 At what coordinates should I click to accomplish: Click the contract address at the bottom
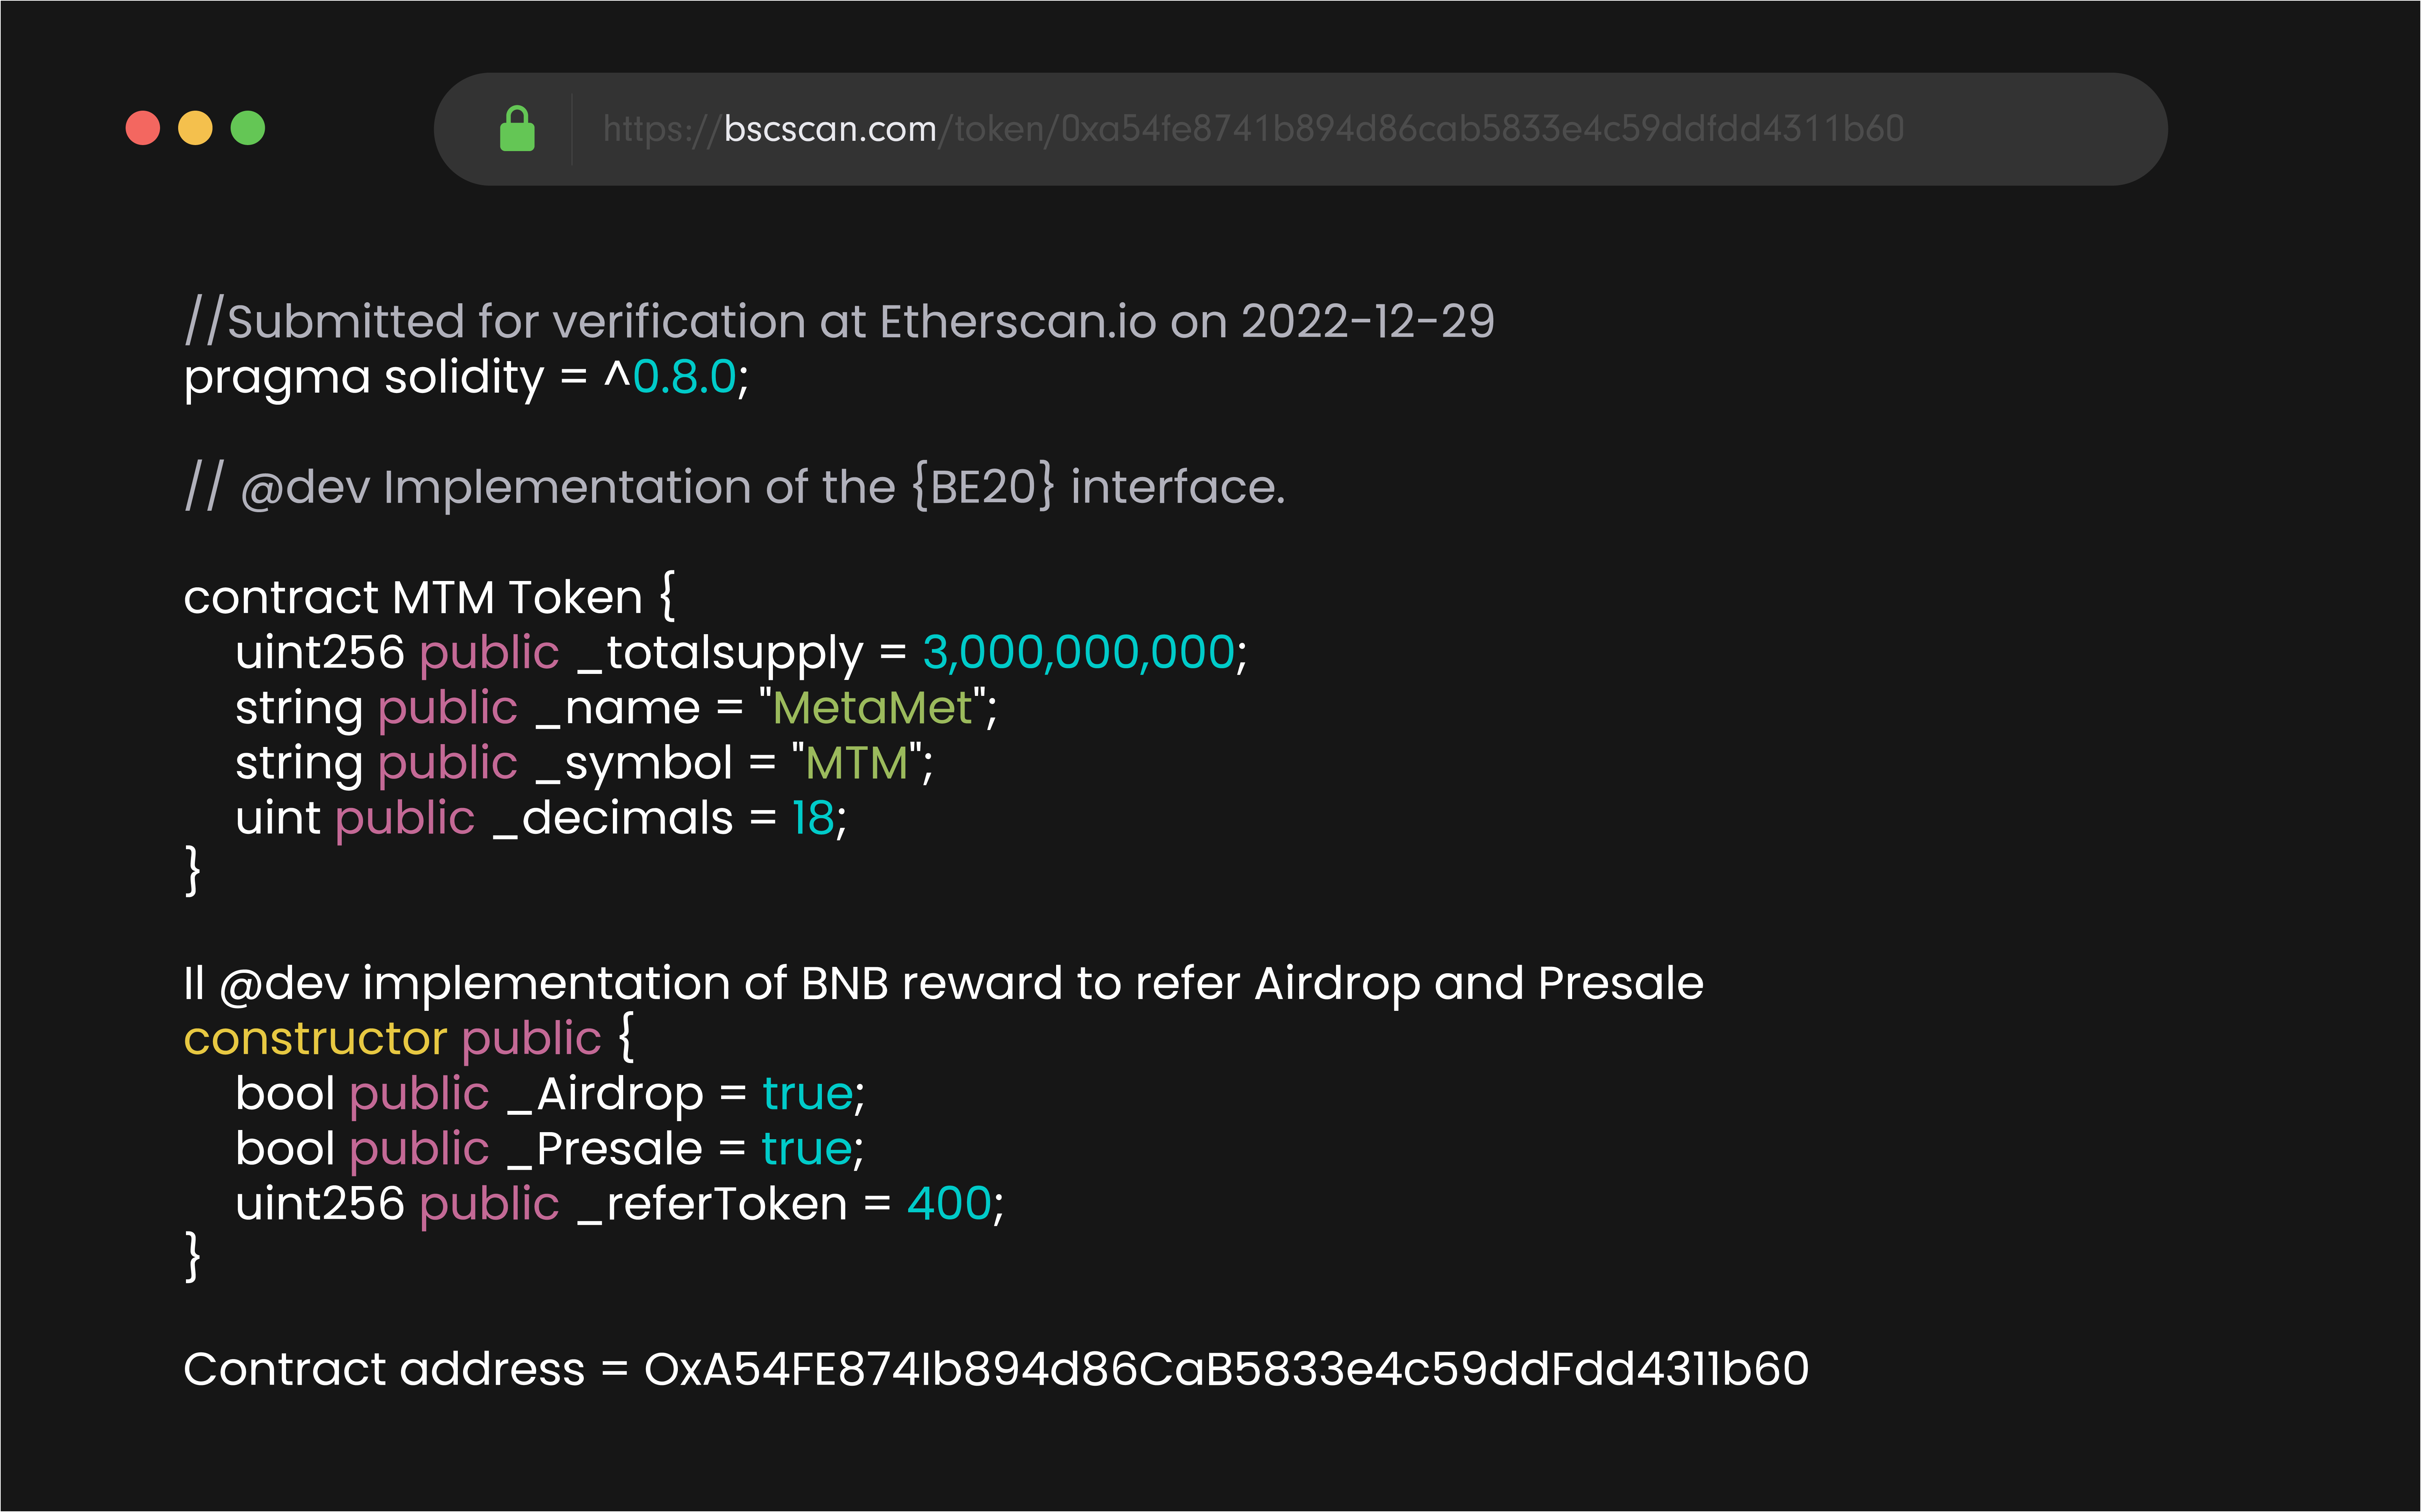[x=1225, y=1369]
